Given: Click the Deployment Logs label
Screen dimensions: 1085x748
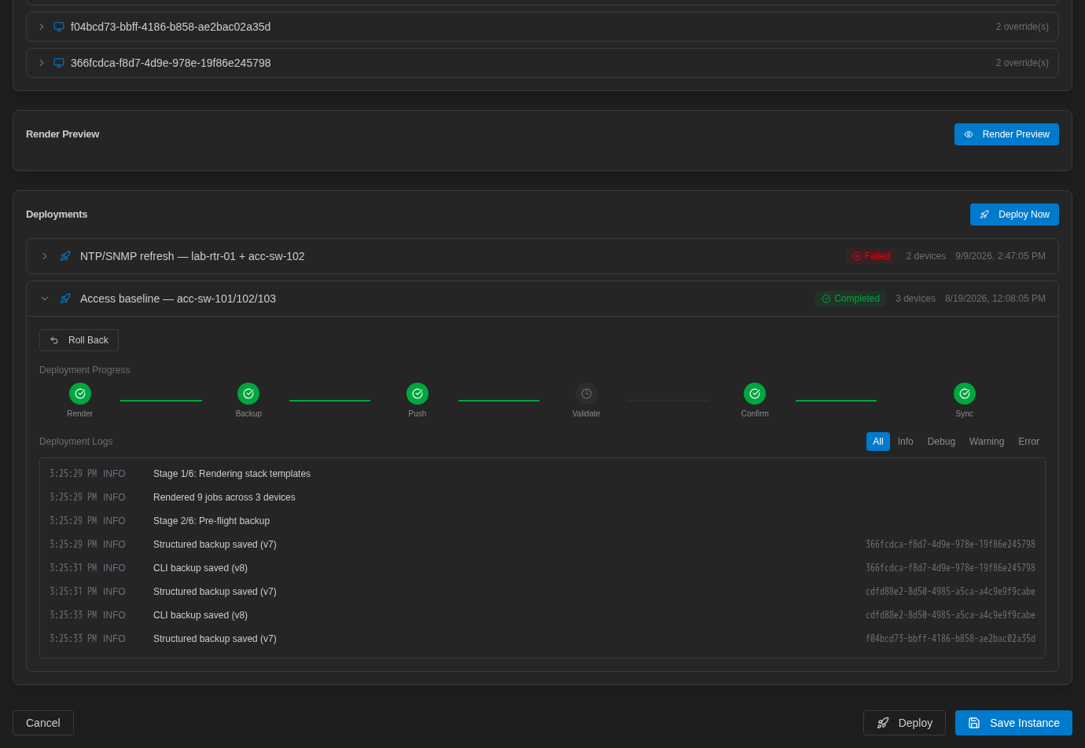Looking at the screenshot, I should coord(76,442).
